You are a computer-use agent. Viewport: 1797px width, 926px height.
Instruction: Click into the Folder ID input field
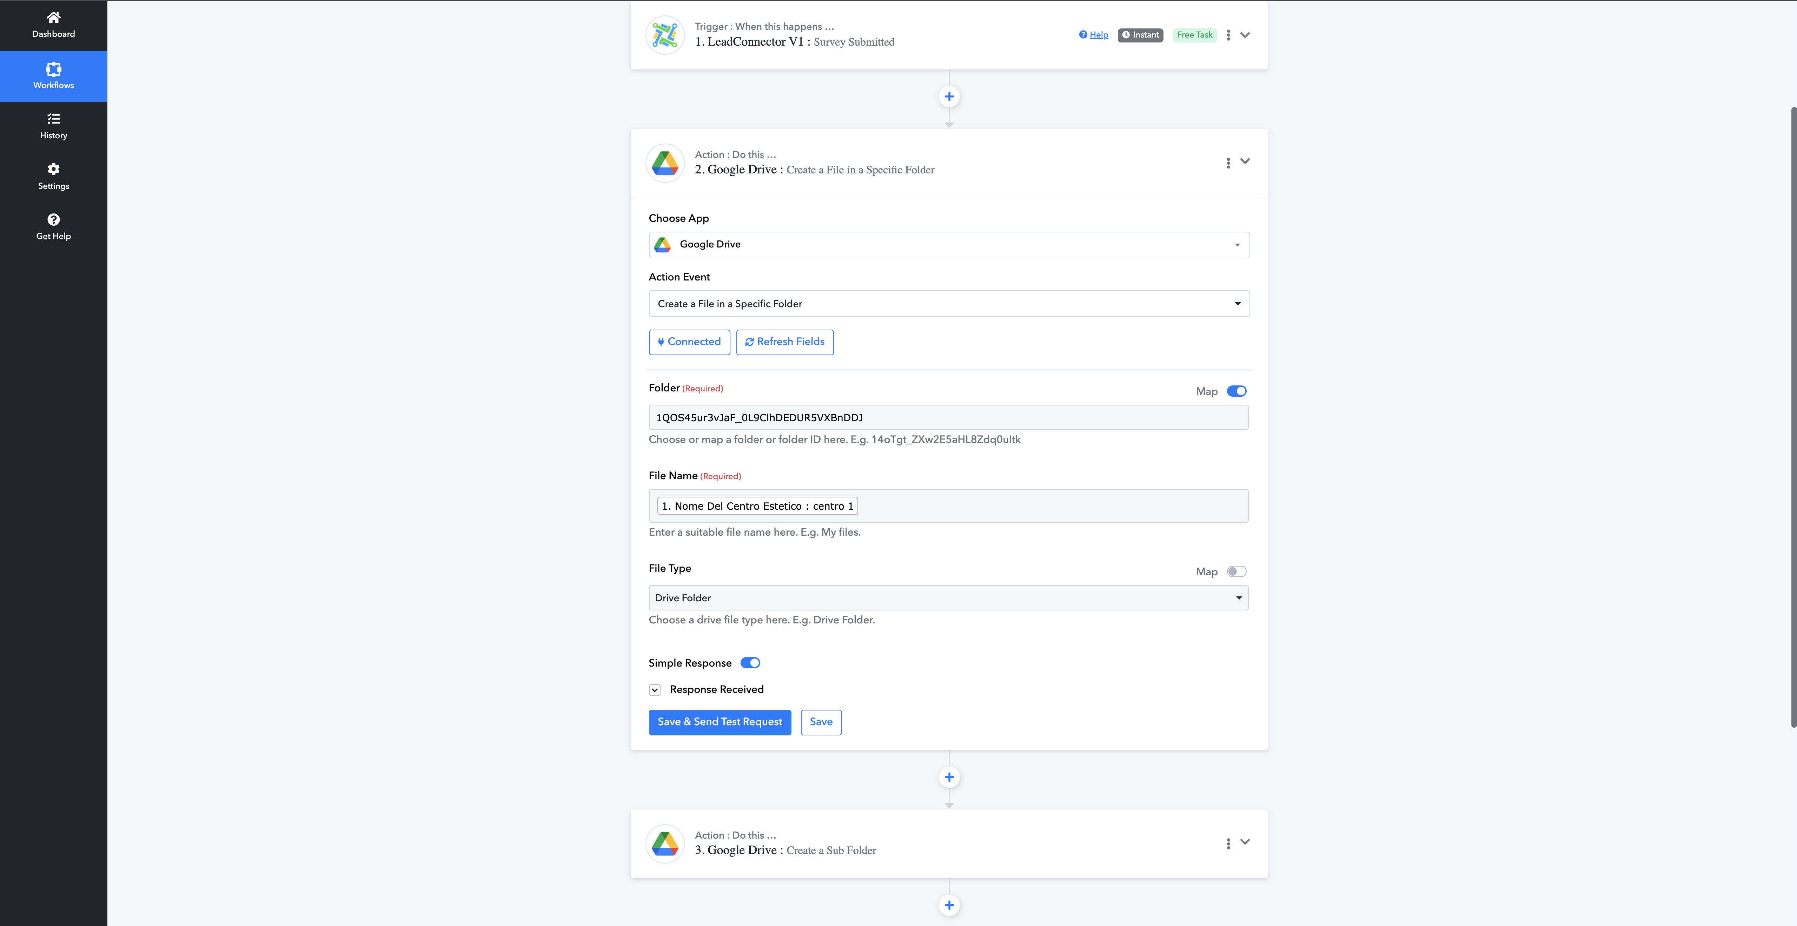(x=948, y=417)
